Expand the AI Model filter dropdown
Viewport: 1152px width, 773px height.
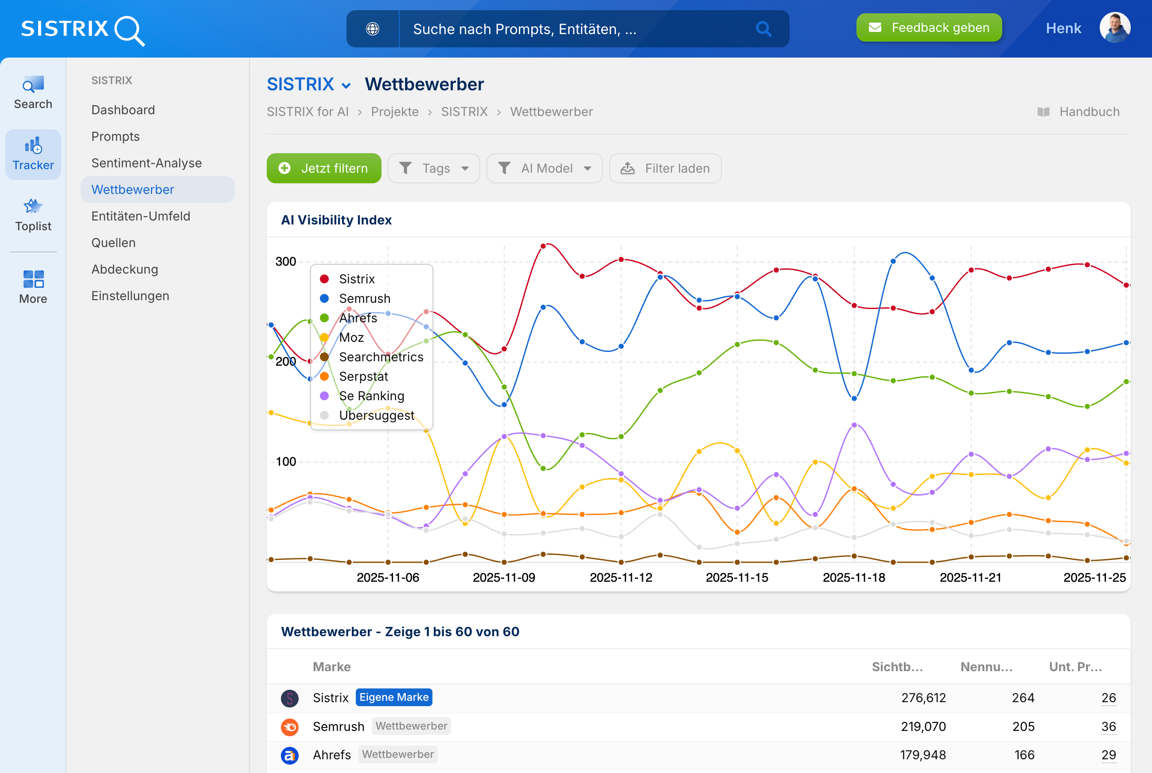click(544, 169)
